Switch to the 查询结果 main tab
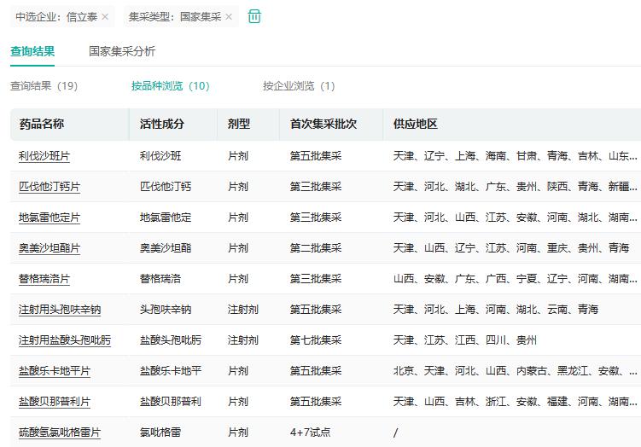Image resolution: width=641 pixels, height=447 pixels. point(32,51)
